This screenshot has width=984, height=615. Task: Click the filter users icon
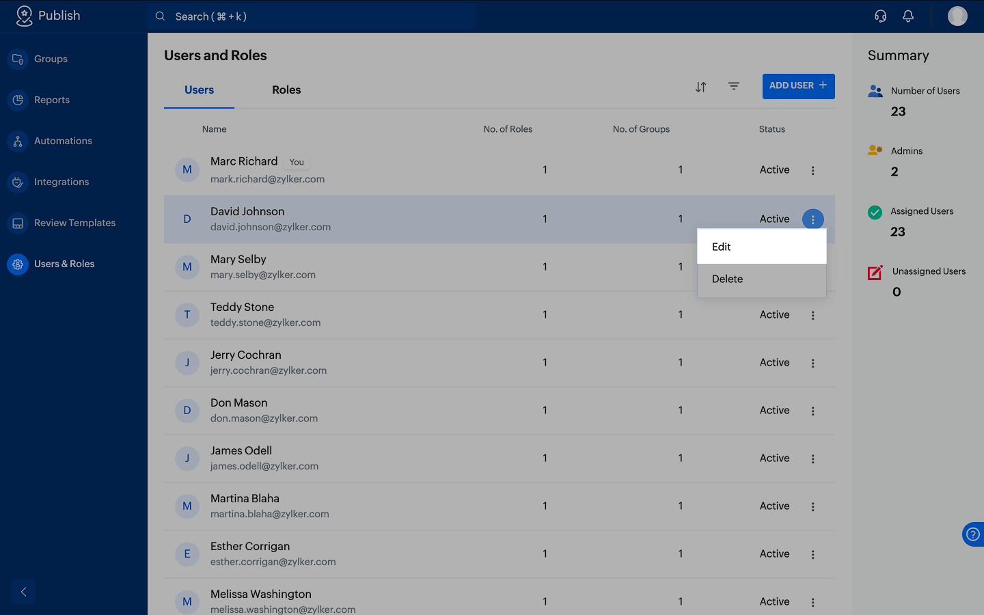tap(734, 86)
